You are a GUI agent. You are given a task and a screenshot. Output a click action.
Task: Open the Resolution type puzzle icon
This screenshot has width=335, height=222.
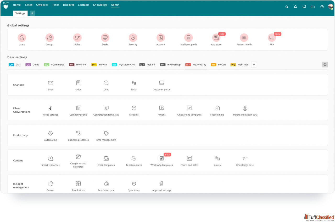point(106,184)
